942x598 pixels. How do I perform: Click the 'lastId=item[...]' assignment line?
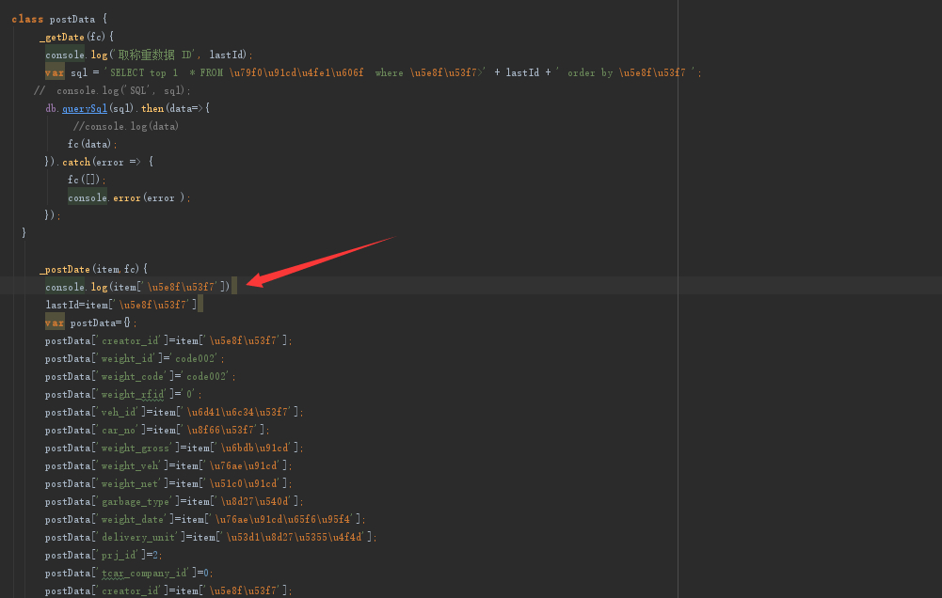[x=121, y=305]
